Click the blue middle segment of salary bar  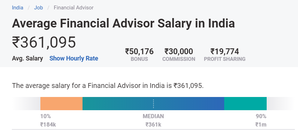[154, 104]
